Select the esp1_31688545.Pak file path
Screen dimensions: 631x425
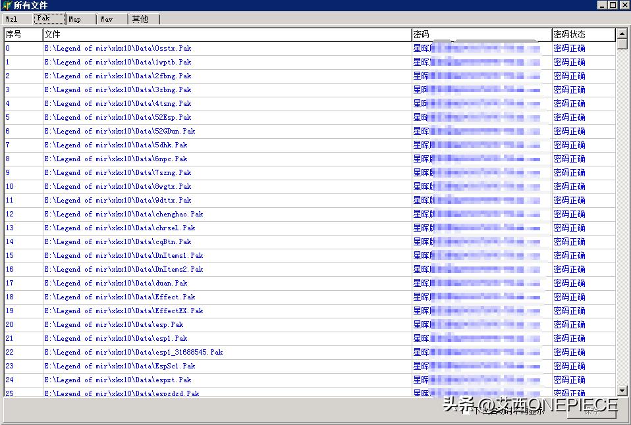133,352
